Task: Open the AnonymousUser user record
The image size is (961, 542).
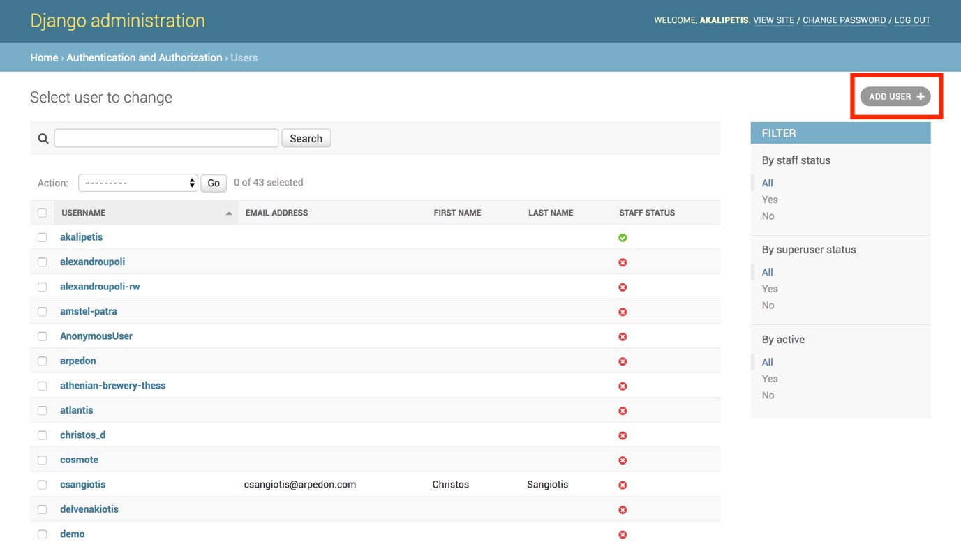Action: coord(96,336)
